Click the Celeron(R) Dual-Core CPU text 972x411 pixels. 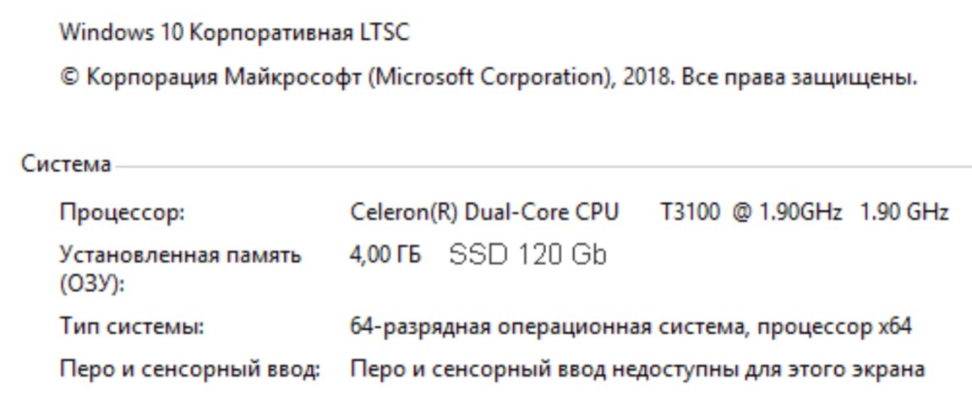tap(483, 212)
